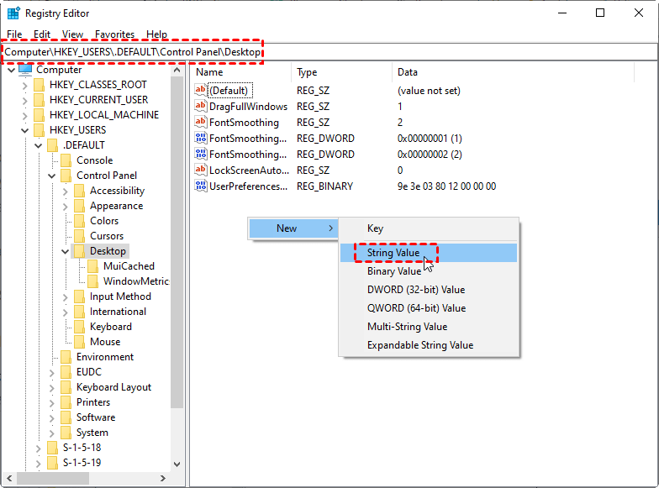
Task: Select the Software tree item
Action: [x=96, y=417]
